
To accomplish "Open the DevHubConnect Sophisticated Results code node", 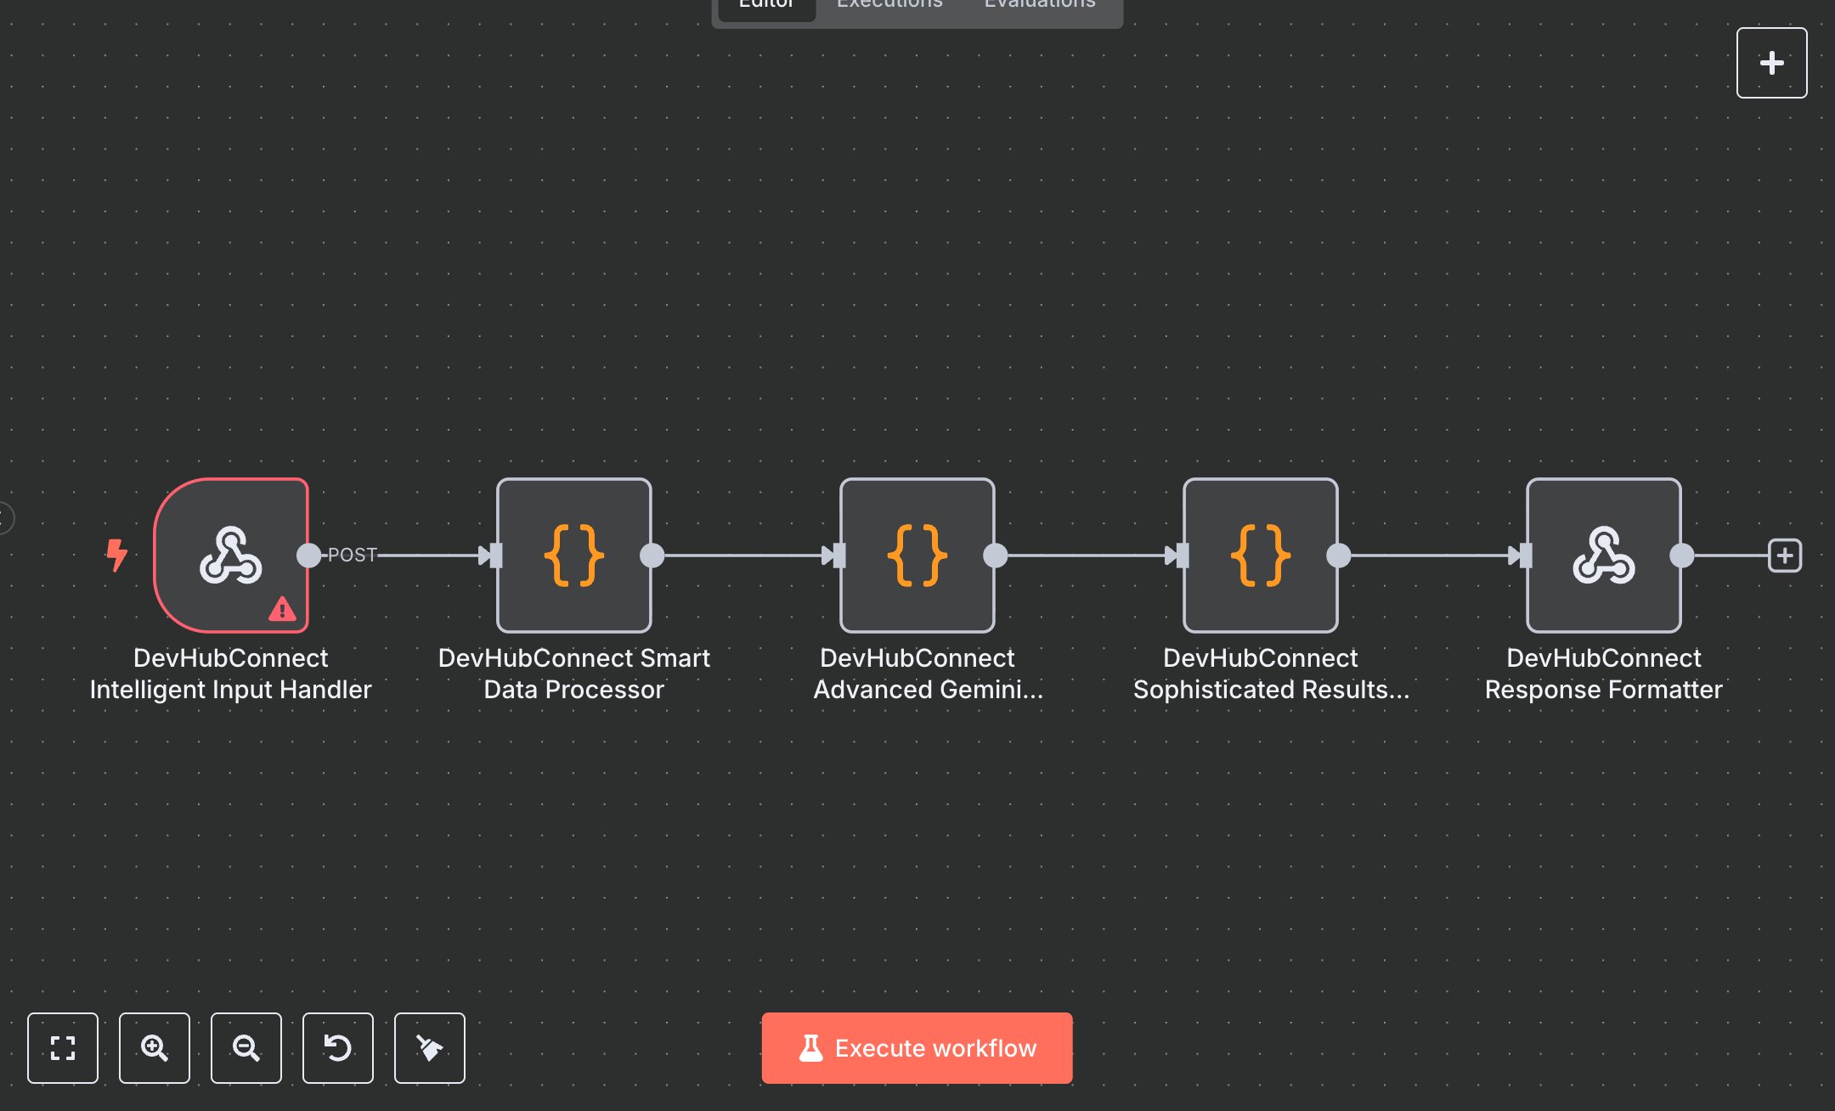I will (x=1260, y=556).
